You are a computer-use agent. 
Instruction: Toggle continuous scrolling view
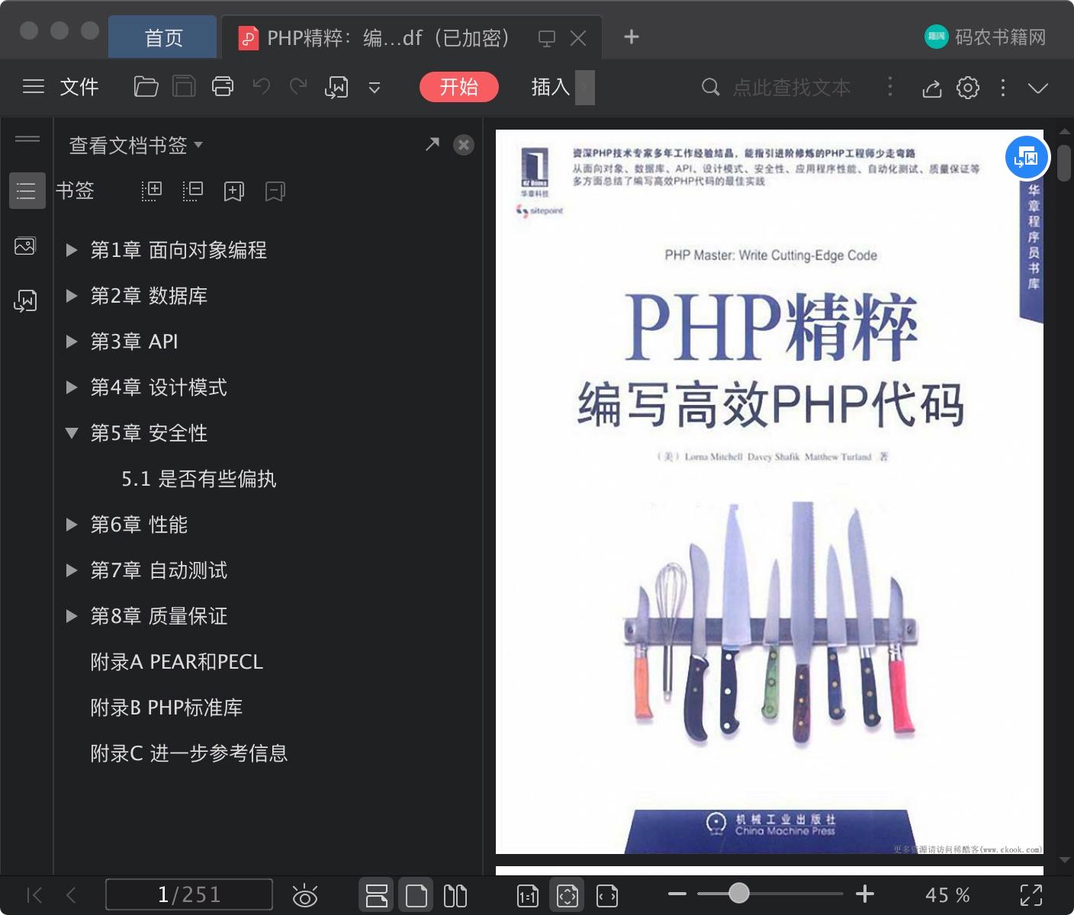tap(376, 895)
